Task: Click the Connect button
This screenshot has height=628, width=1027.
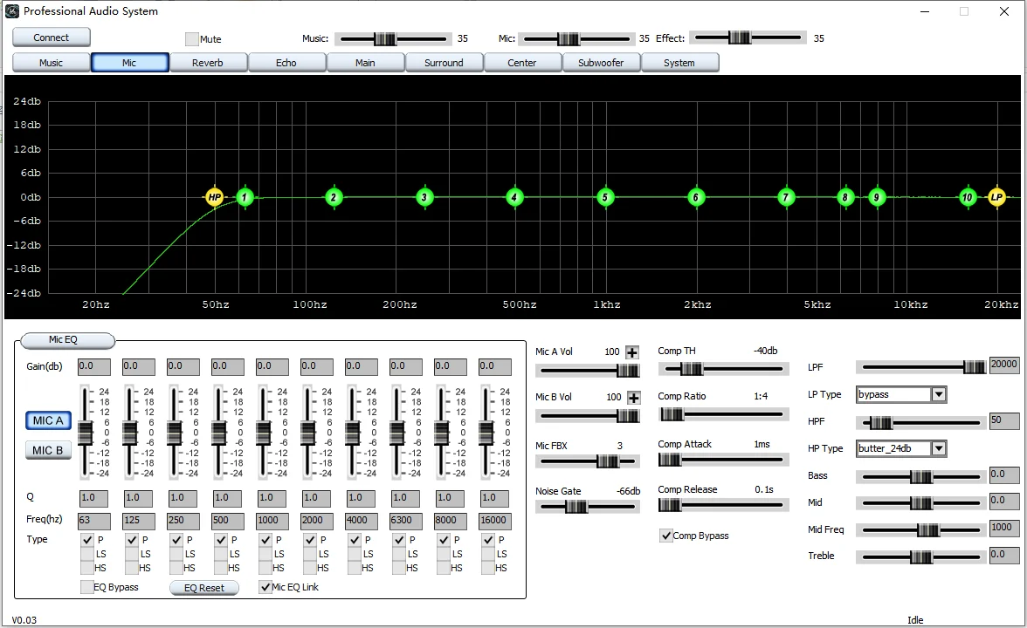Action: [x=52, y=38]
